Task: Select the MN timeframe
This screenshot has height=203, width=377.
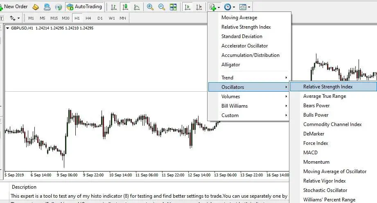Action: click(x=123, y=18)
